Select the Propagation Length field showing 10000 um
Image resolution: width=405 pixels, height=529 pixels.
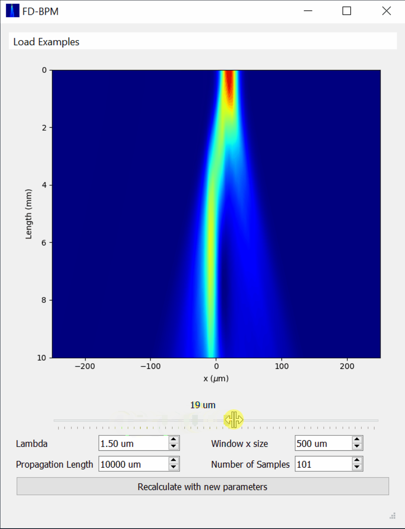pyautogui.click(x=133, y=464)
